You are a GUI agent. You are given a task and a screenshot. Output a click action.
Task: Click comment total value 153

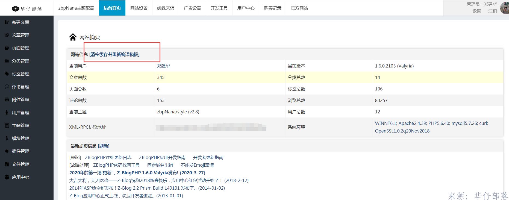[x=161, y=100]
